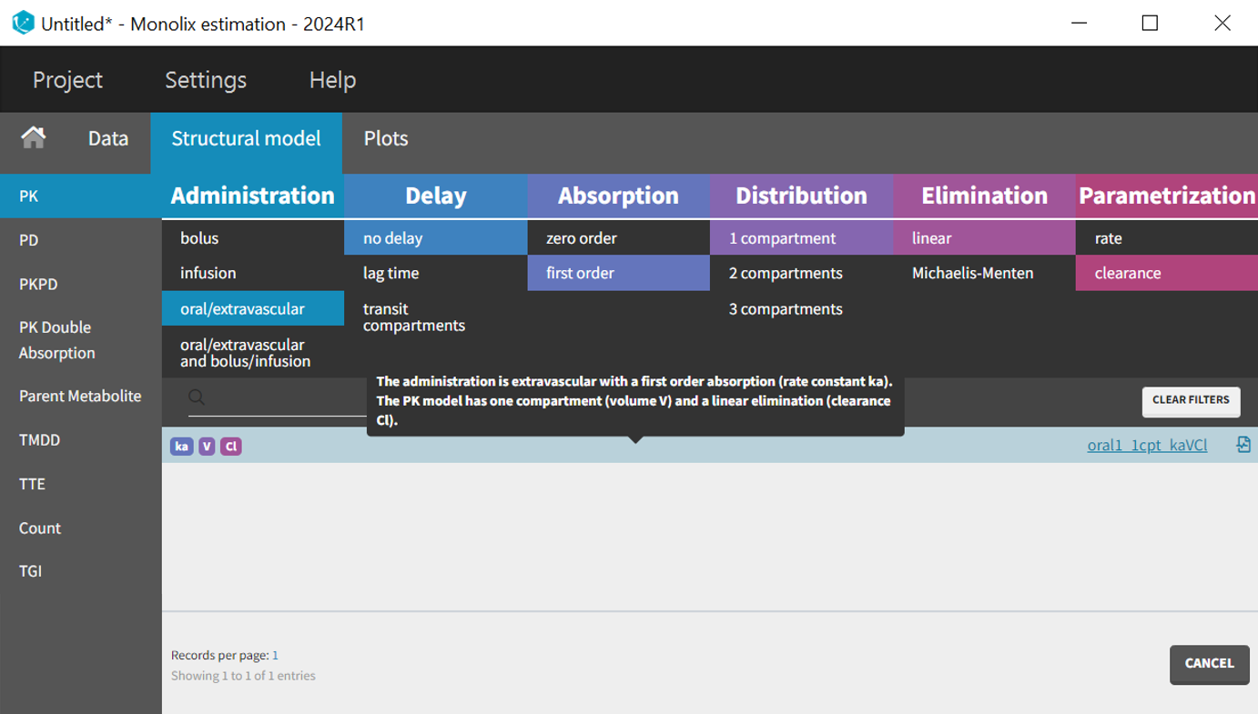Choose Michaelis-Menten elimination filter

pyautogui.click(x=972, y=273)
